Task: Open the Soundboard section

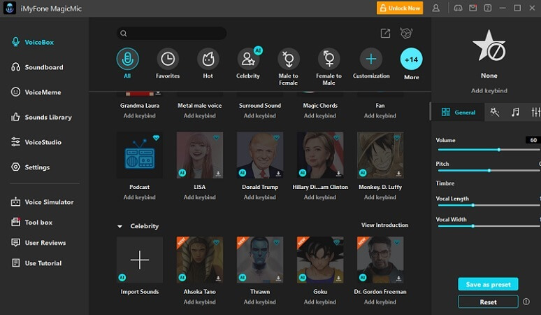Action: pos(37,67)
